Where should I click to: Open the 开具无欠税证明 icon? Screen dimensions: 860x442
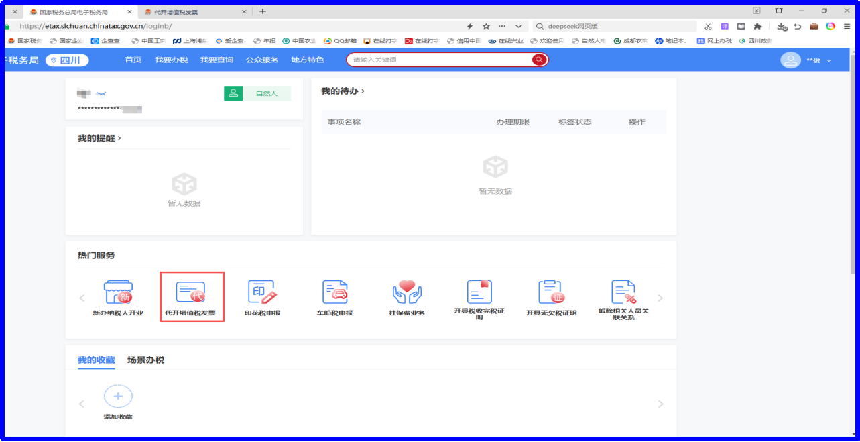[x=551, y=293]
